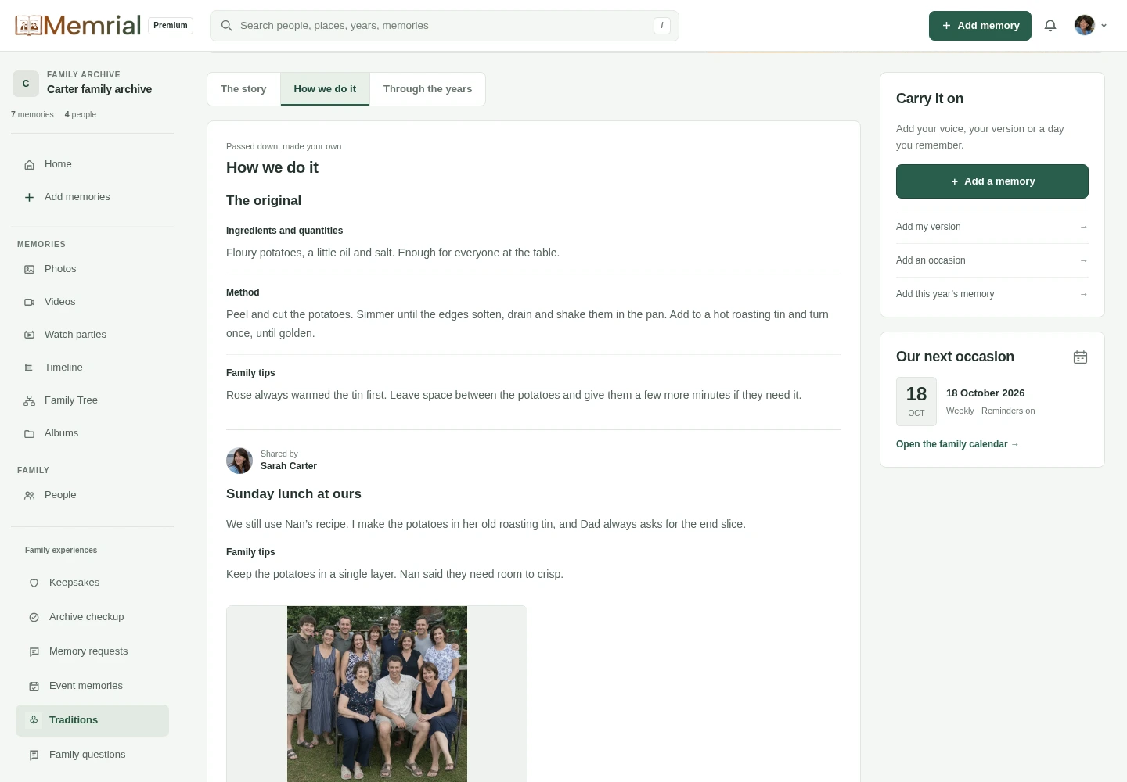Click the Archive checkup icon

coord(34,618)
